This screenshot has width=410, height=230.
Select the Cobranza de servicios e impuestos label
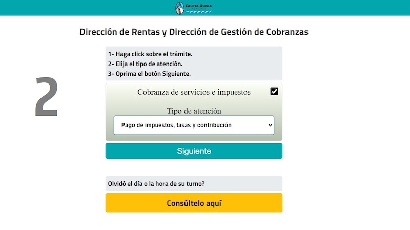194,92
